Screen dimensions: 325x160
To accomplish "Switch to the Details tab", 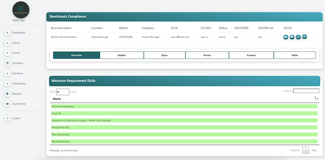I will (122, 55).
